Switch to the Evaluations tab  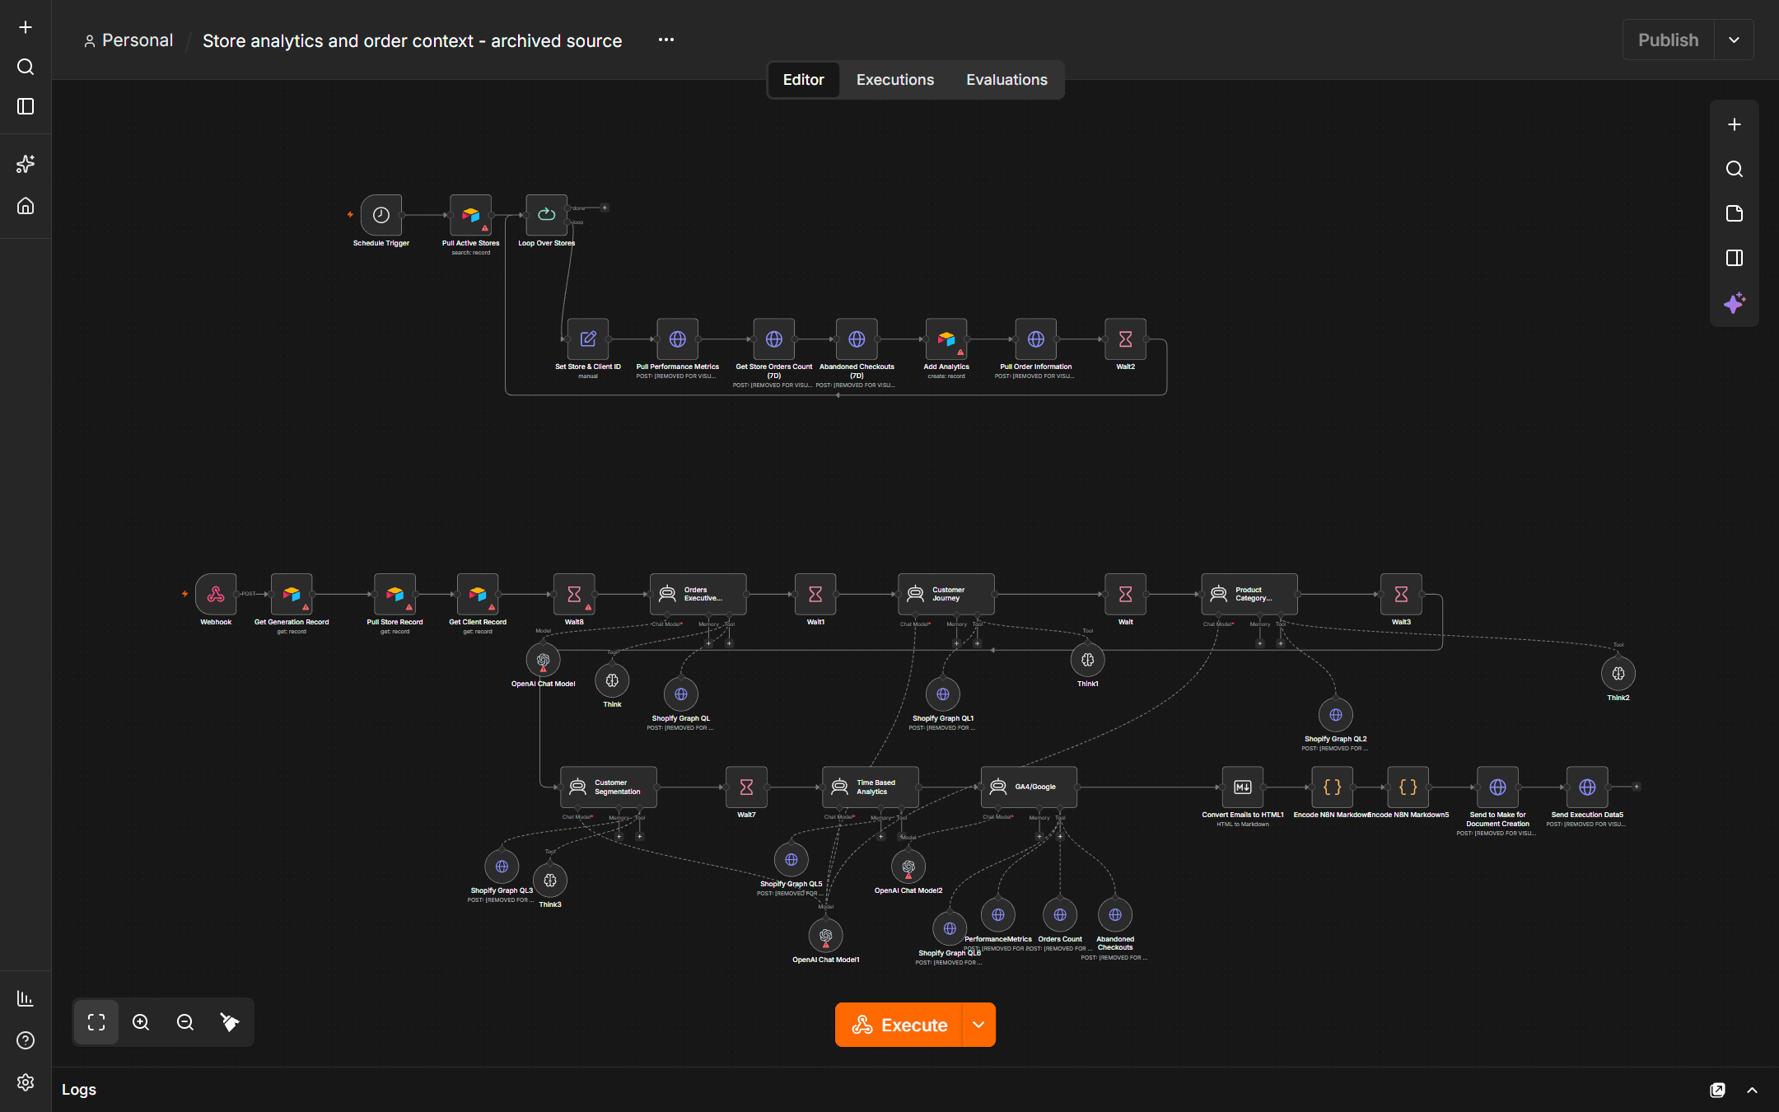(1006, 80)
